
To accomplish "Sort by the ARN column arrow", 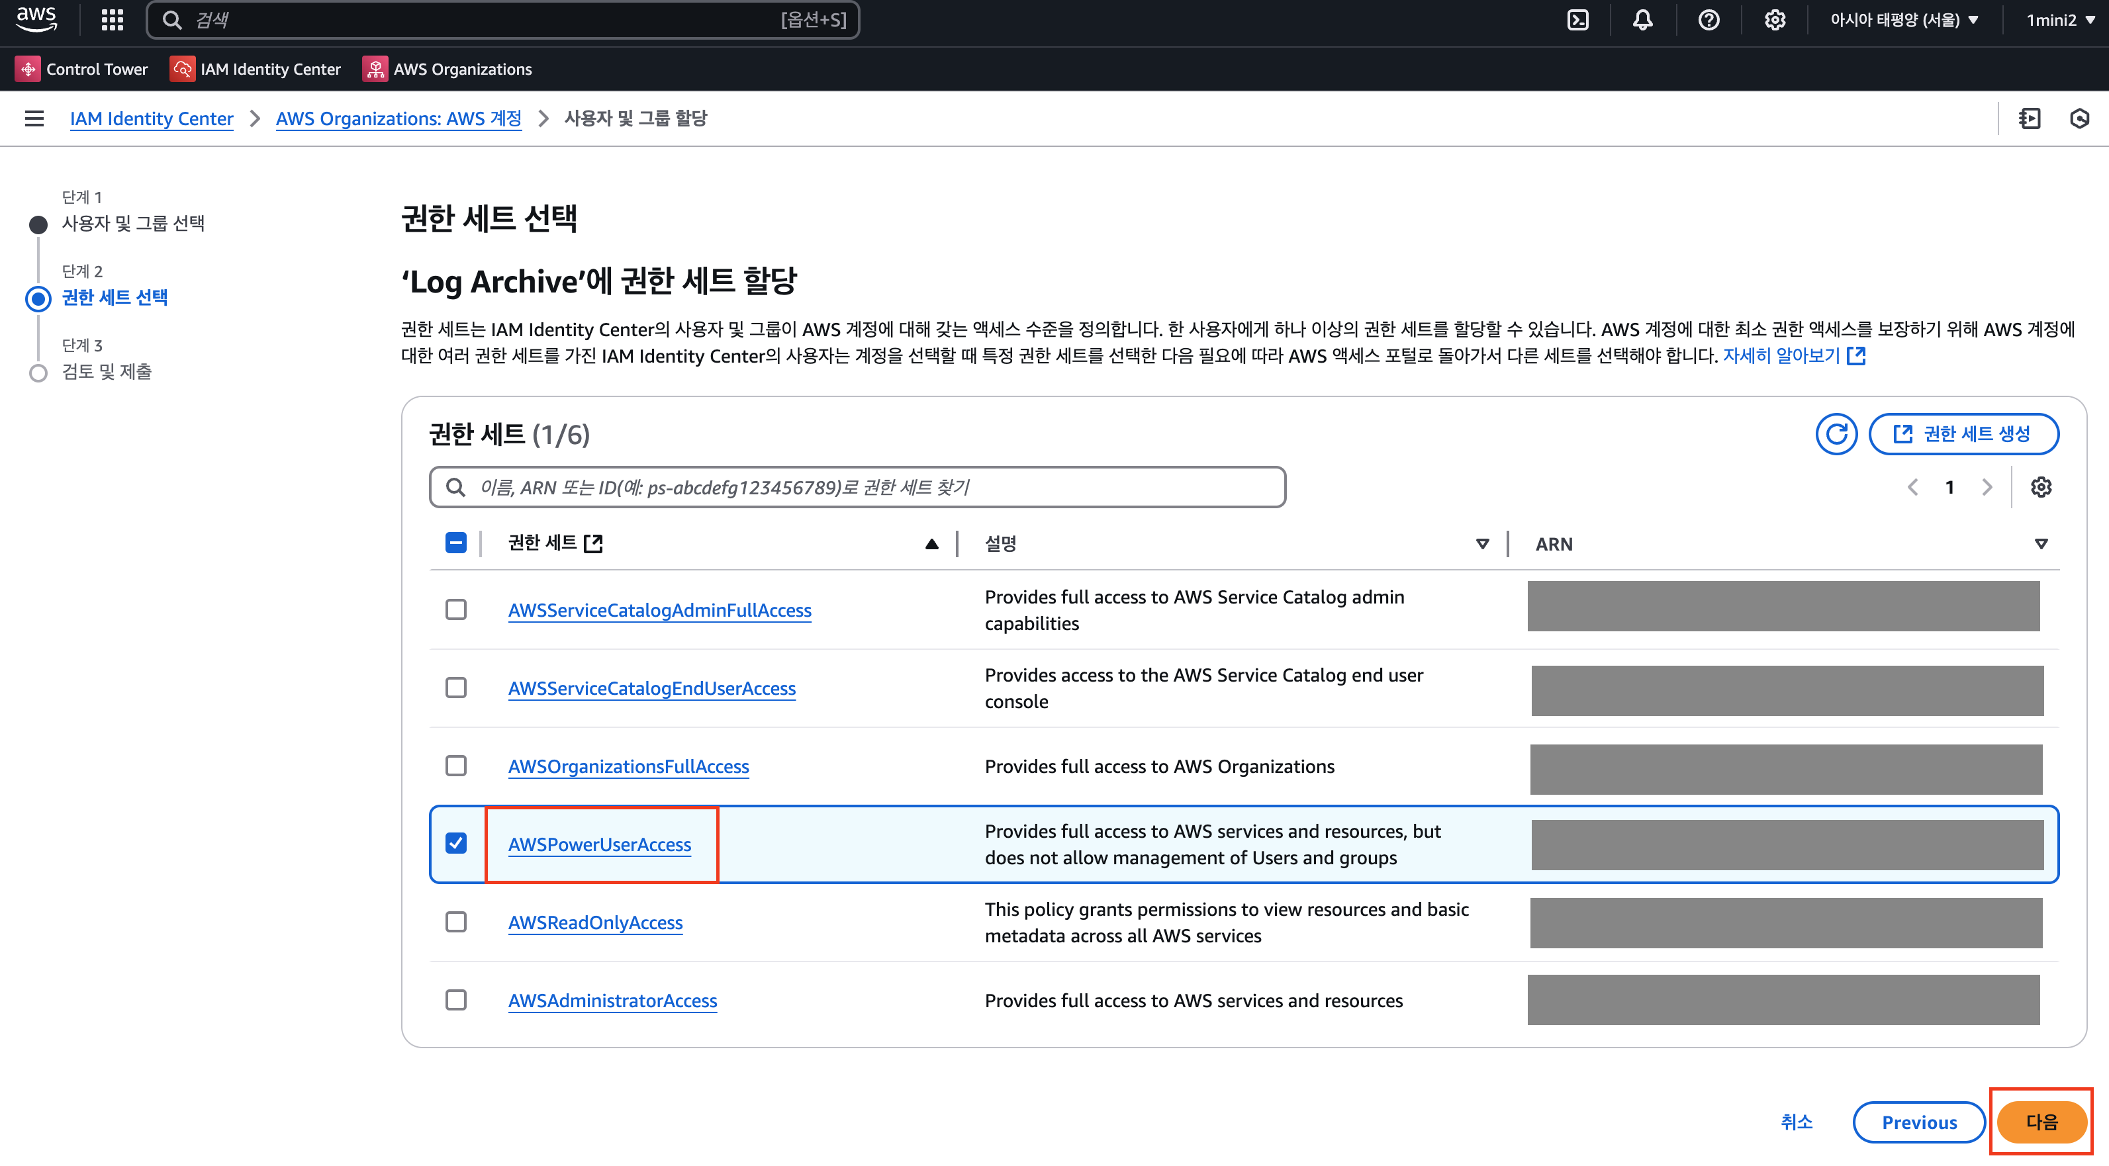I will pyautogui.click(x=2041, y=544).
